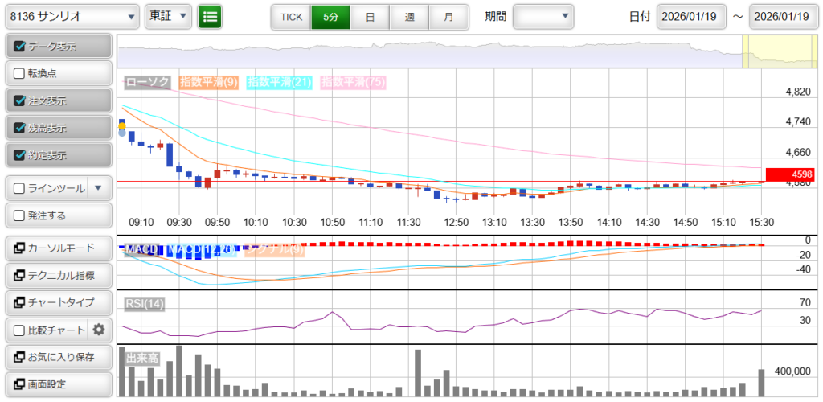
Task: Click the start date field 2026/01/19
Action: (690, 16)
